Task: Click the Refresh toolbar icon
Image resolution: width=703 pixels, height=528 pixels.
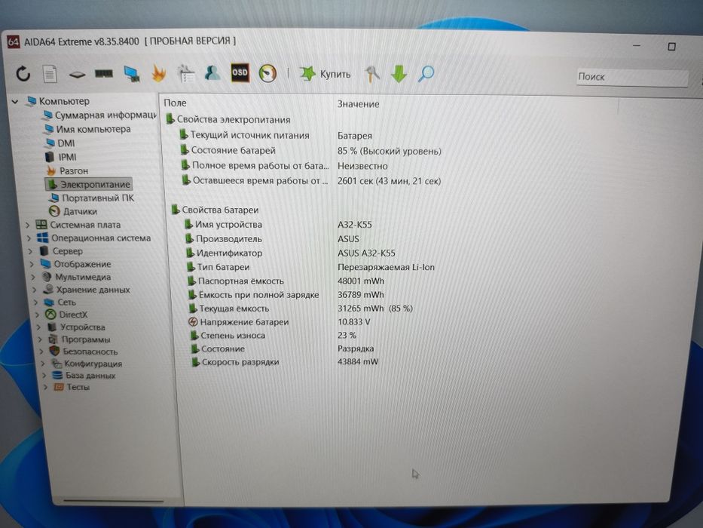Action: (x=23, y=73)
